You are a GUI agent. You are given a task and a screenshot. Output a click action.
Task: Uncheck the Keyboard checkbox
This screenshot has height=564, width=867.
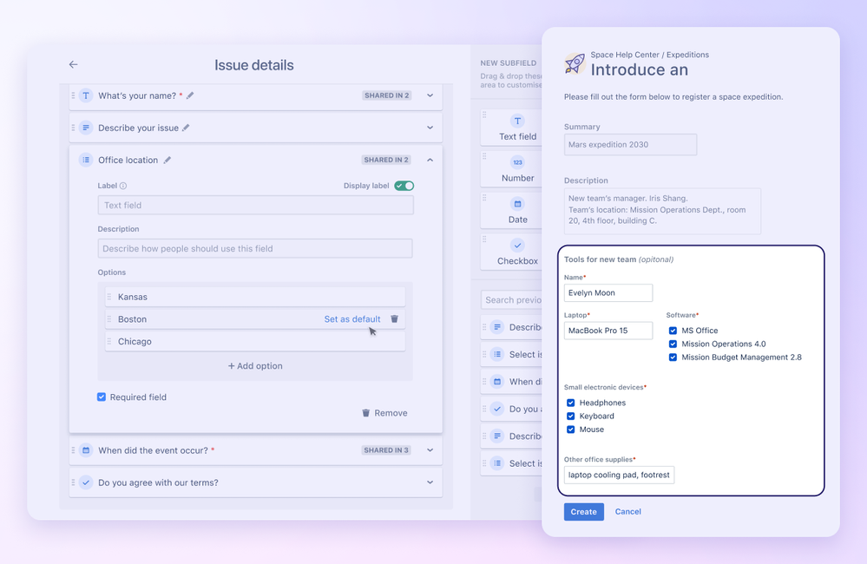tap(571, 416)
